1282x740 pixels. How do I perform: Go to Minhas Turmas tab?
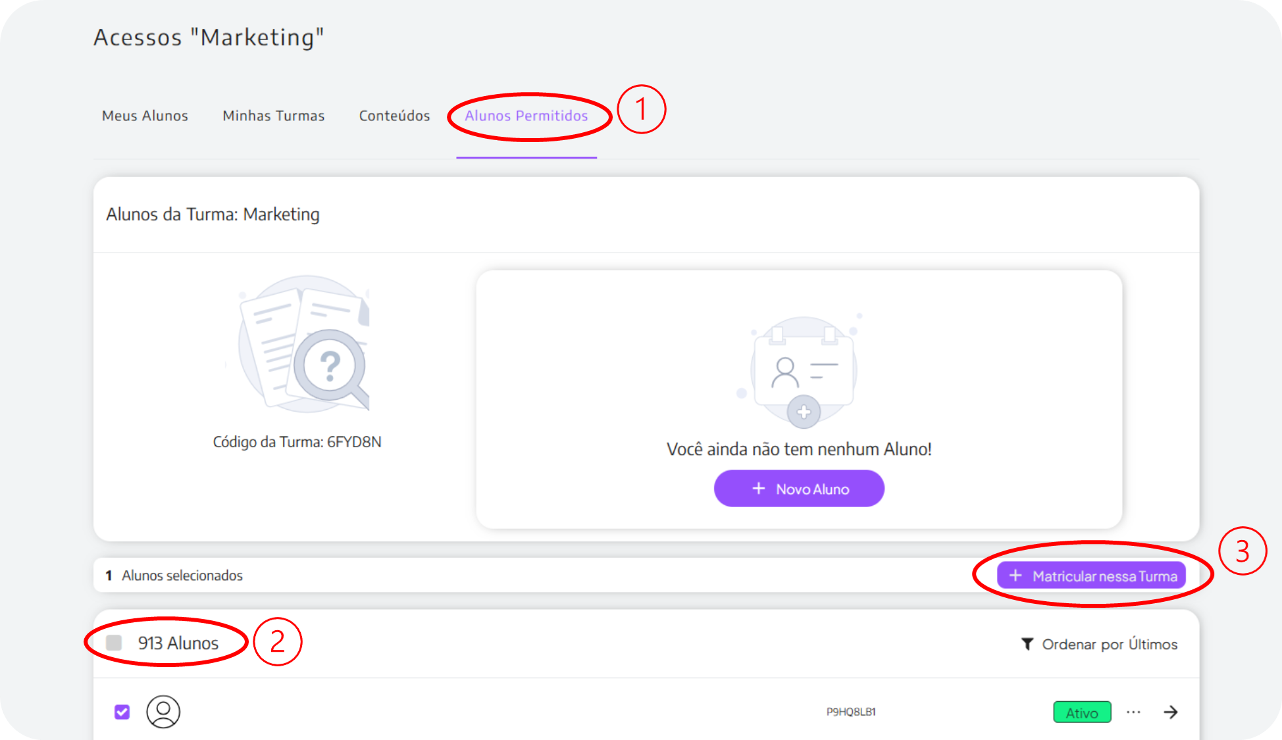[x=273, y=116]
